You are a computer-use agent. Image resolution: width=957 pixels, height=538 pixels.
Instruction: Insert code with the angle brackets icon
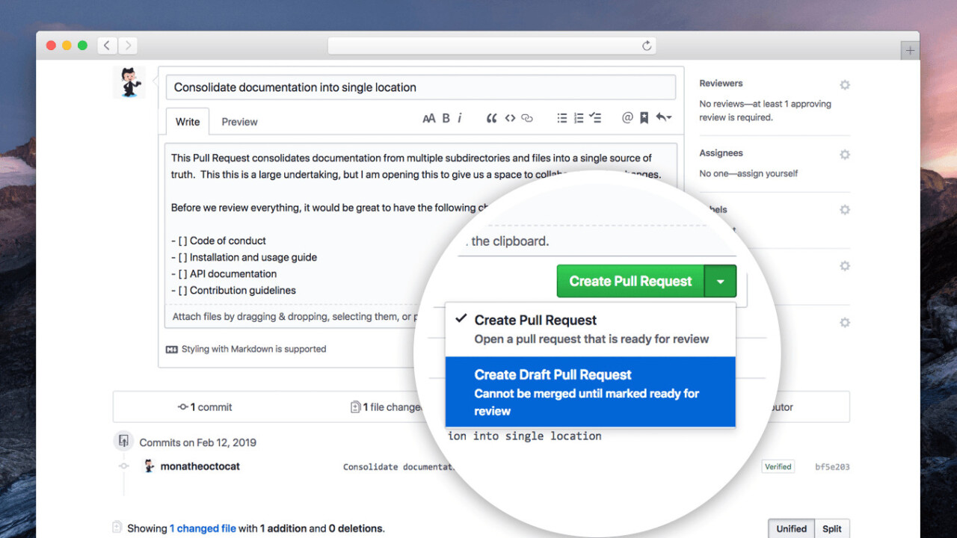click(x=510, y=118)
